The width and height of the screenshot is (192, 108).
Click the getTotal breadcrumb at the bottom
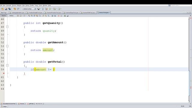(30, 104)
